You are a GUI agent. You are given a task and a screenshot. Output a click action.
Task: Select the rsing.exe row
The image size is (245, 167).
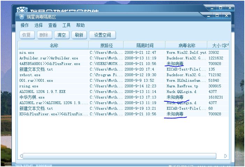(x=124, y=86)
